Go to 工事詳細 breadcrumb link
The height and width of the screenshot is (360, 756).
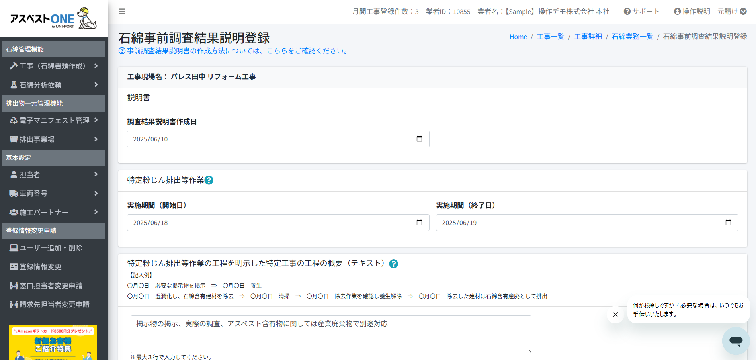pyautogui.click(x=588, y=37)
